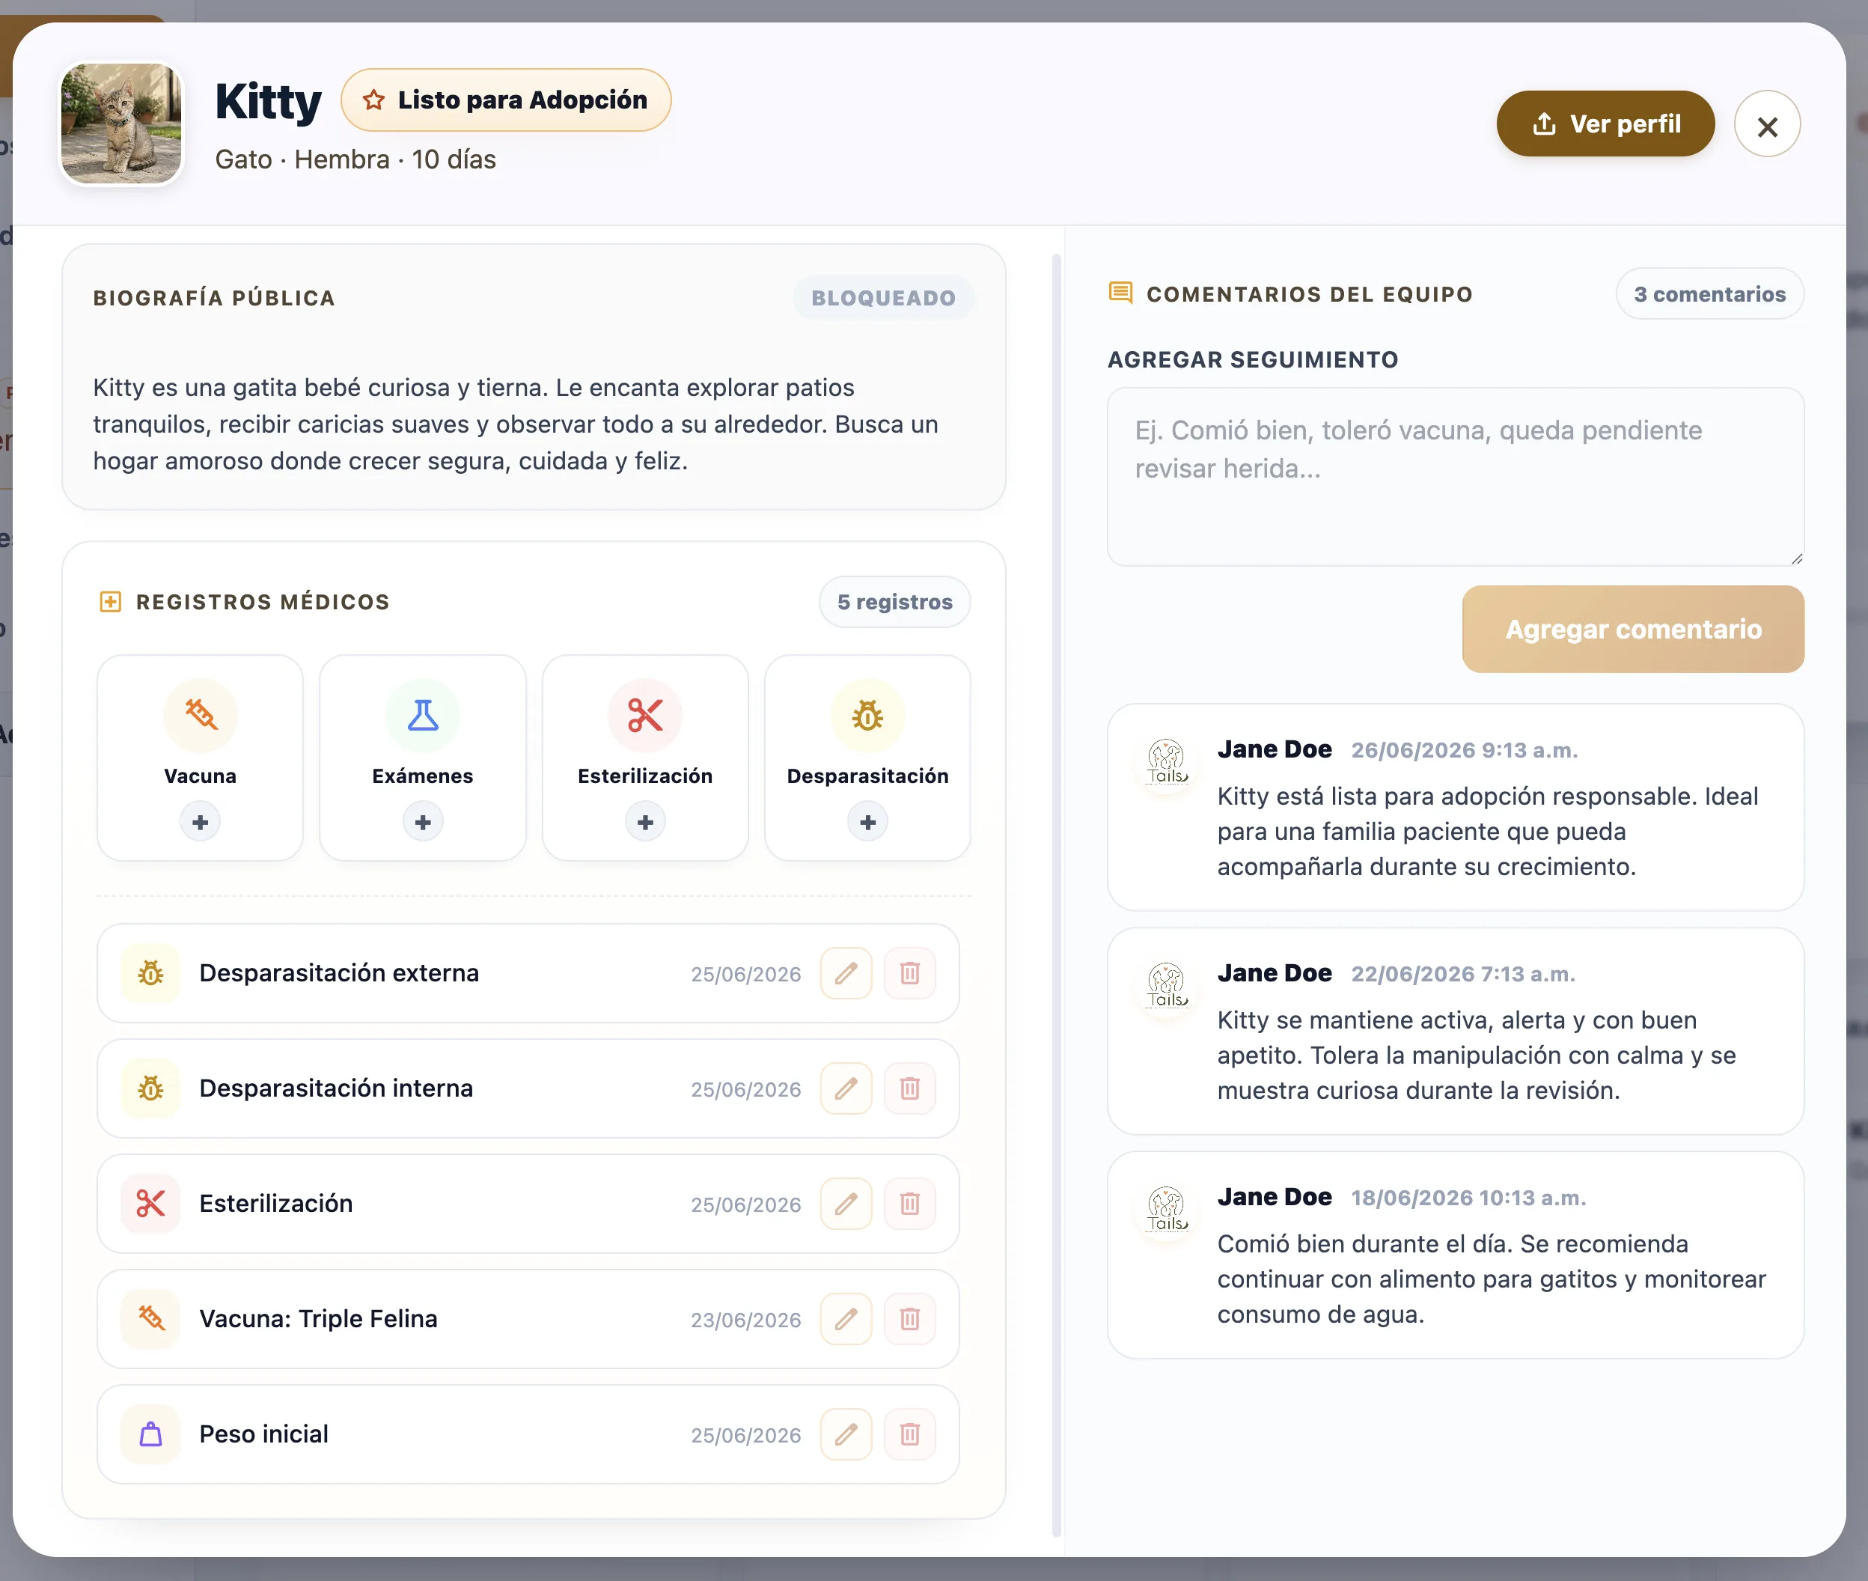Screen dimensions: 1868x1581
Task: Add a new Desparasitación record
Action: [x=867, y=822]
